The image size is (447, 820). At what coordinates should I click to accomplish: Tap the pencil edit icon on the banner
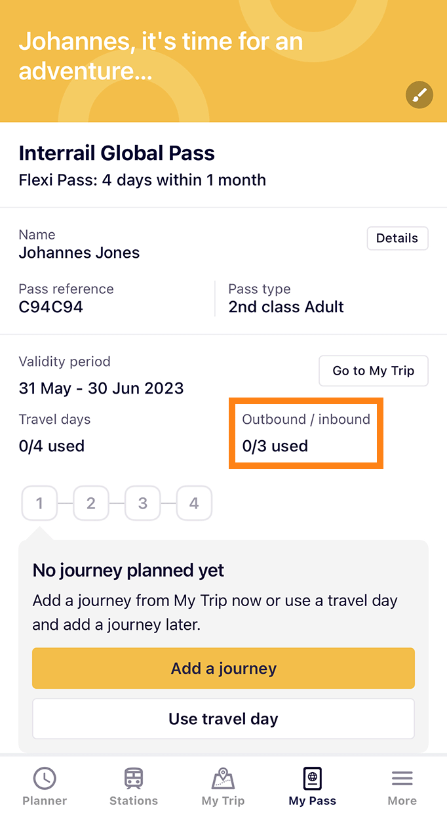pos(419,94)
